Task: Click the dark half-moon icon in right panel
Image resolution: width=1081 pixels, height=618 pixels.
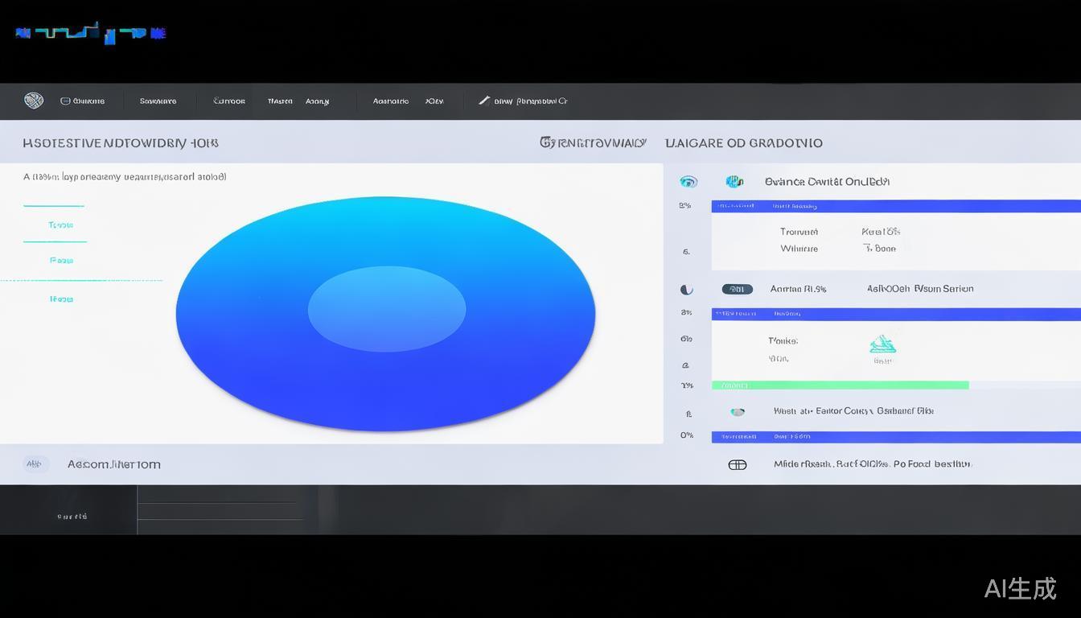Action: coord(686,290)
